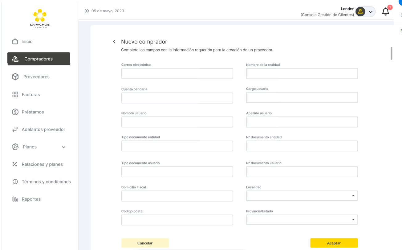
Task: Go back using arrow beside Nuevo comprador
Action: click(114, 42)
